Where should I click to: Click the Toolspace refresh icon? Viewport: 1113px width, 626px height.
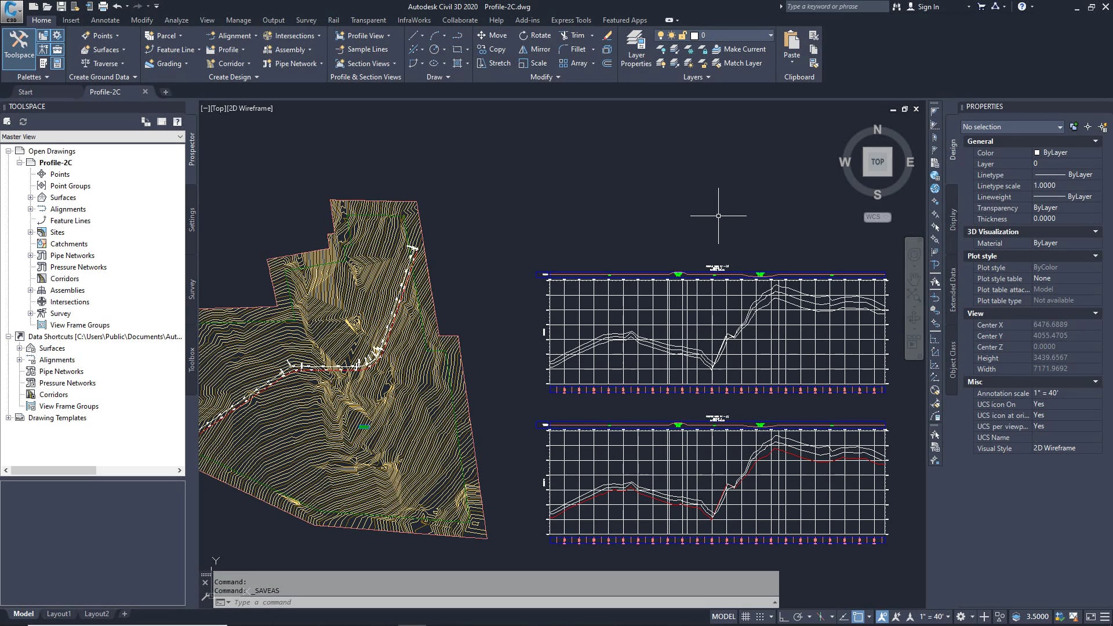pyautogui.click(x=23, y=122)
